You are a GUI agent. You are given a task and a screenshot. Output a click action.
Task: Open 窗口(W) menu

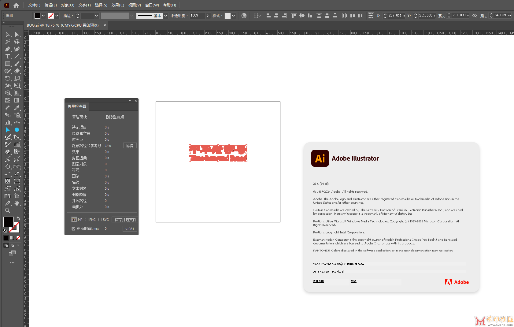click(x=152, y=5)
